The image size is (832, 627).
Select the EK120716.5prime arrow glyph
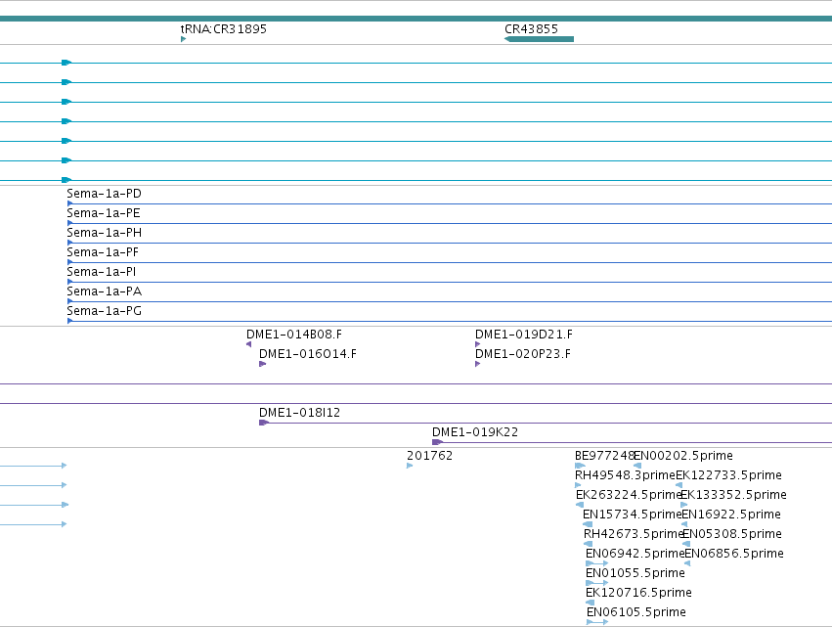[x=591, y=603]
